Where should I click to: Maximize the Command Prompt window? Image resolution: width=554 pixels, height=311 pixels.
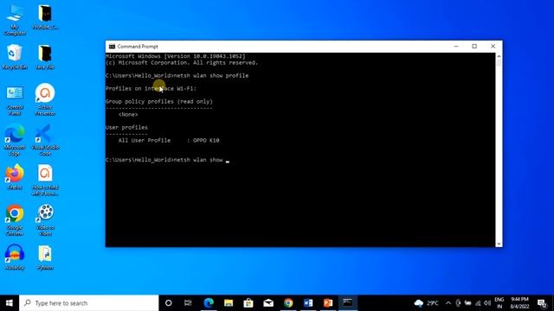474,47
